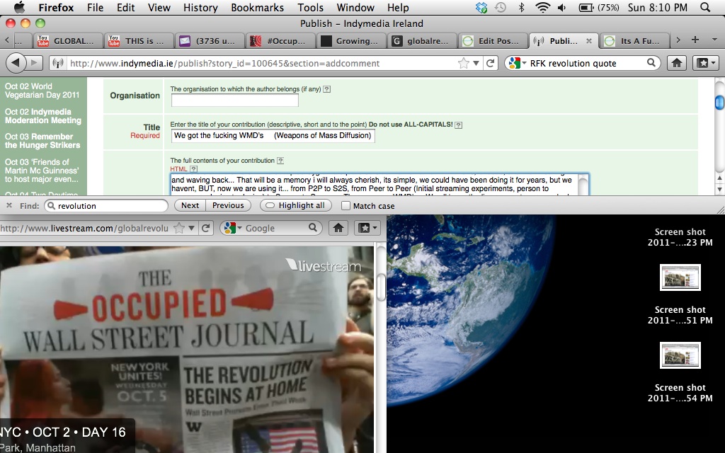
Task: Open a new tab with plus button
Action: [695, 40]
